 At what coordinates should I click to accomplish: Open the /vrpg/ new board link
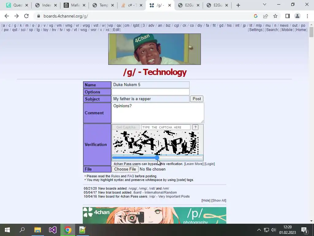133,188
